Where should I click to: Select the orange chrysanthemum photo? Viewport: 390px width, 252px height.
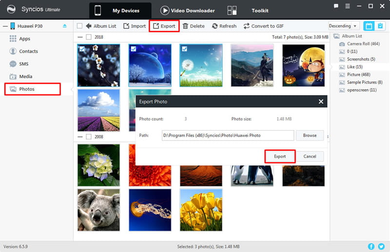pyautogui.click(x=150, y=175)
